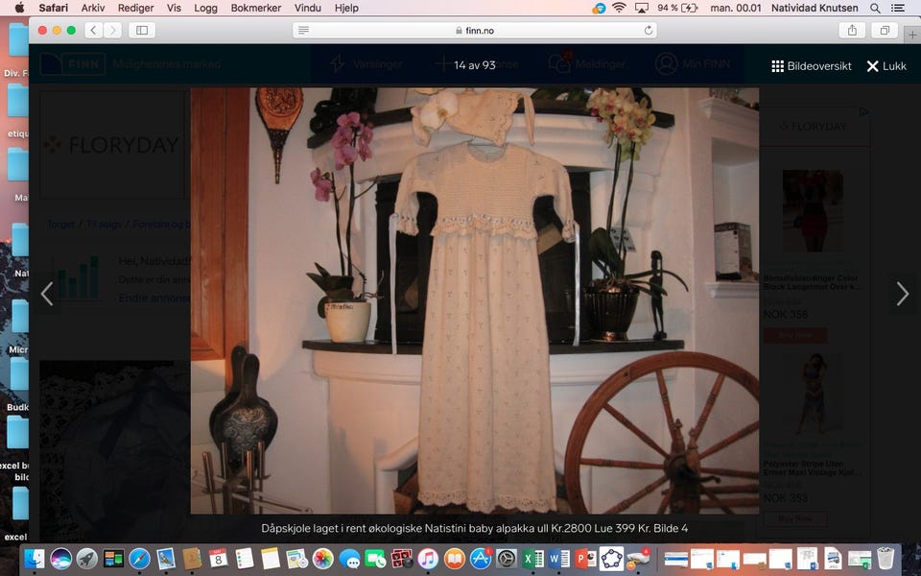
Task: Open App Store in the Dock
Action: (x=481, y=559)
